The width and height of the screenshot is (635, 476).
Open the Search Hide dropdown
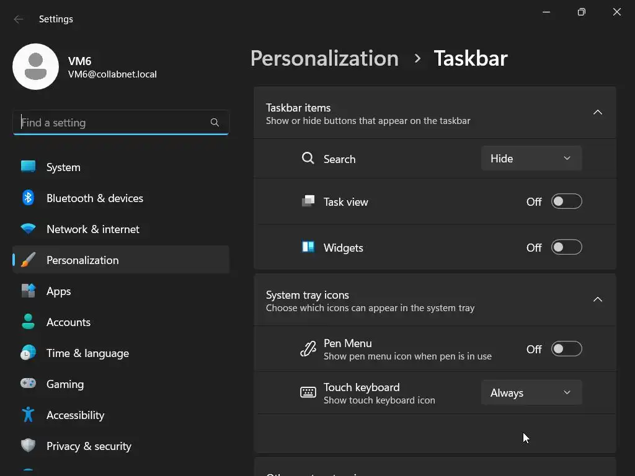pos(531,159)
